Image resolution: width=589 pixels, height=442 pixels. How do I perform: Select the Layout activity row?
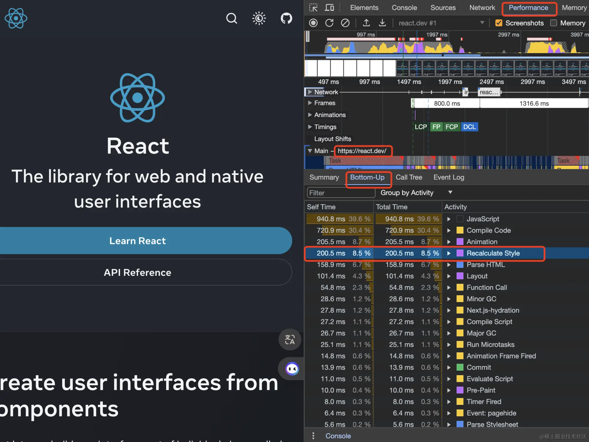pos(446,276)
